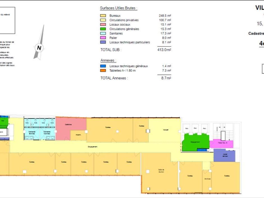Screen dimensions: 264x198
Task: Click the Surfaces Utiles Brutes heading
Action: tap(118, 8)
